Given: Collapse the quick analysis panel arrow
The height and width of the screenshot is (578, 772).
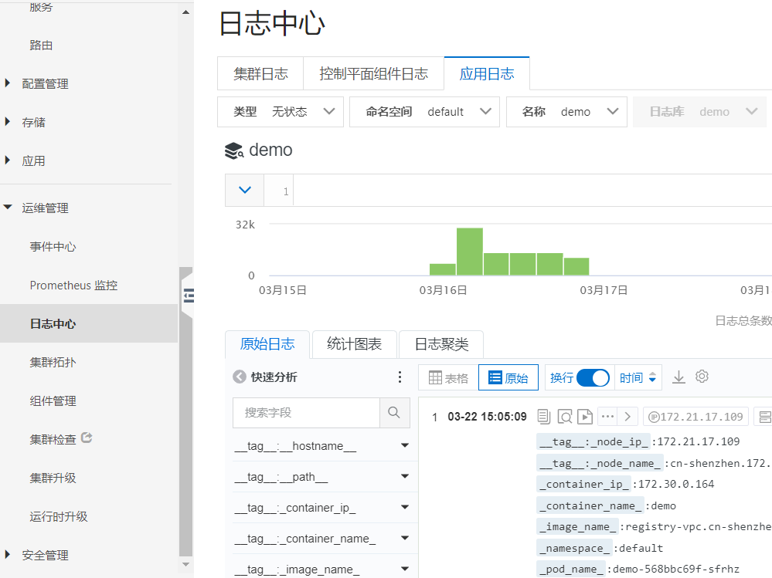Looking at the screenshot, I should [x=240, y=377].
